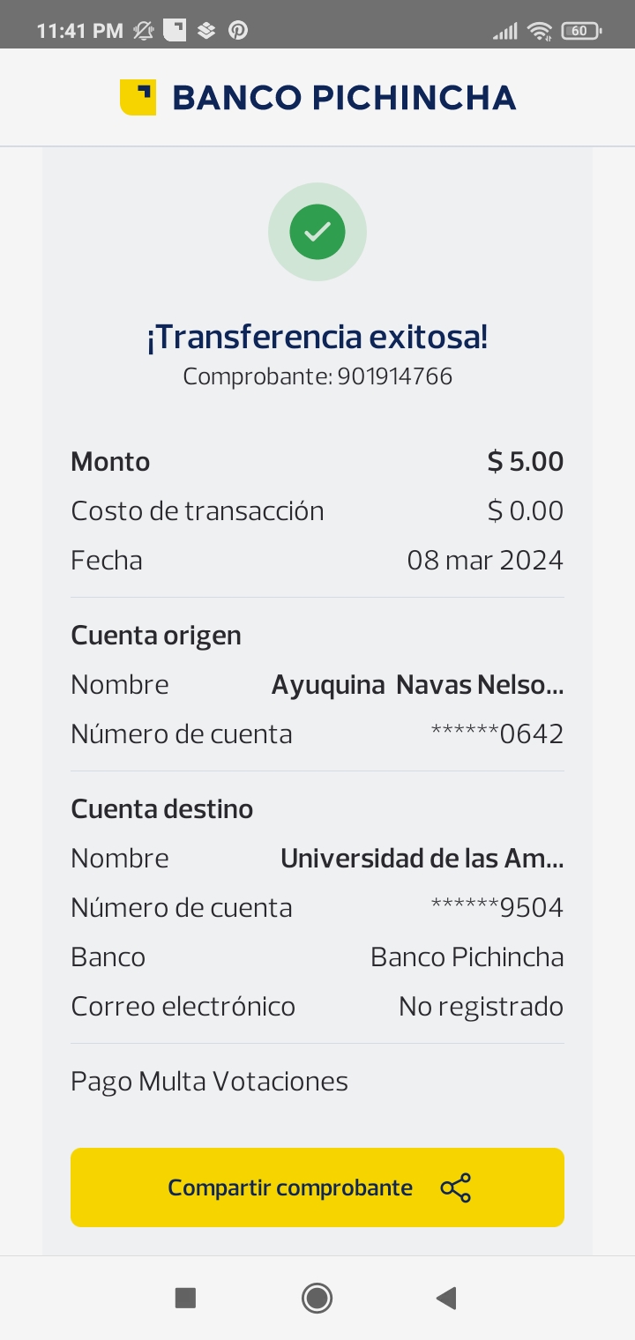Tap the ¡Transferencia exitosa! heading
635x1340 pixels.
pyautogui.click(x=317, y=337)
